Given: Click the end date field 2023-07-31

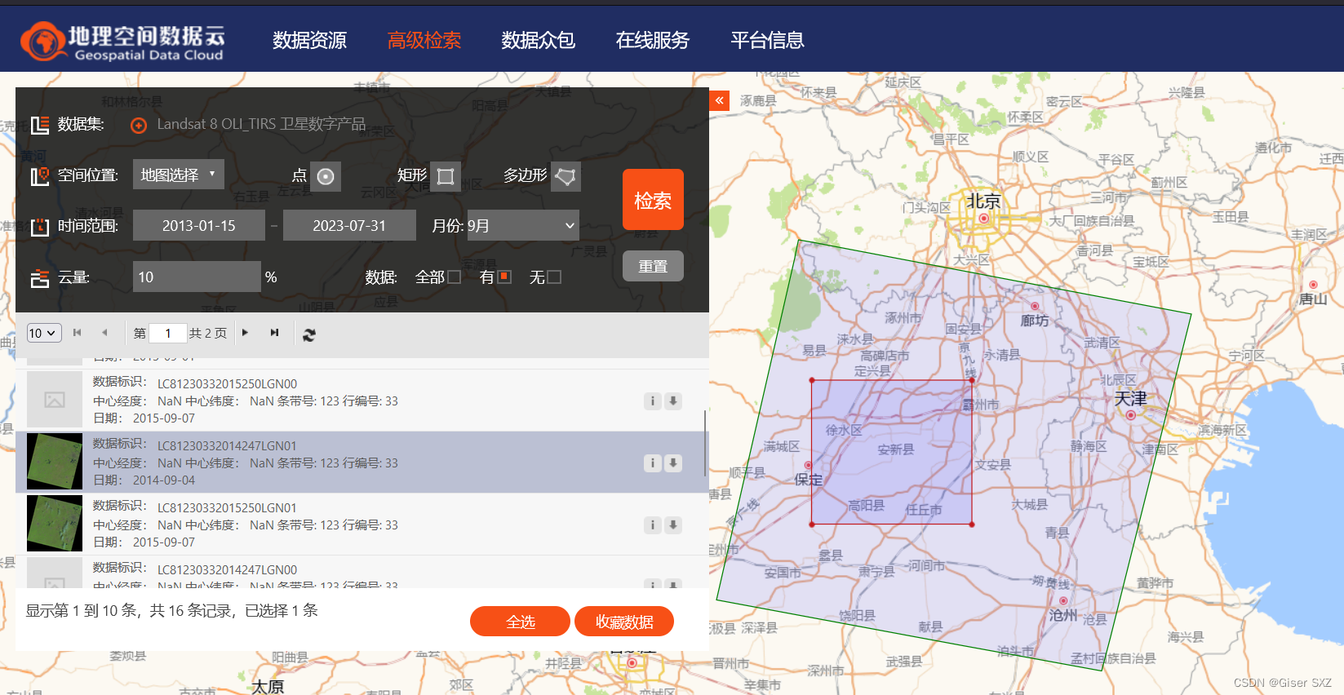Looking at the screenshot, I should [x=349, y=225].
